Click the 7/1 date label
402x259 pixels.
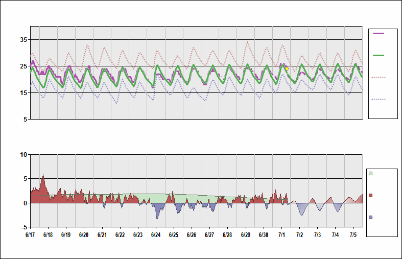[281, 235]
